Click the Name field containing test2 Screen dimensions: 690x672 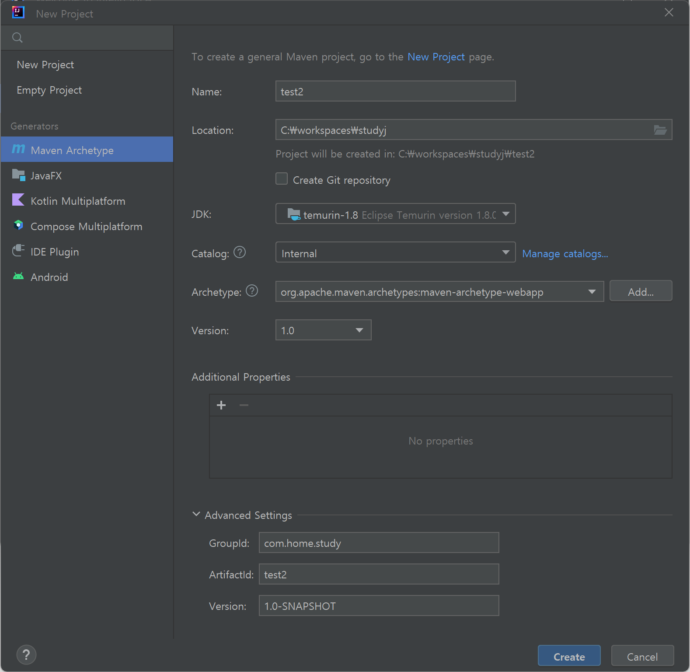click(x=395, y=91)
